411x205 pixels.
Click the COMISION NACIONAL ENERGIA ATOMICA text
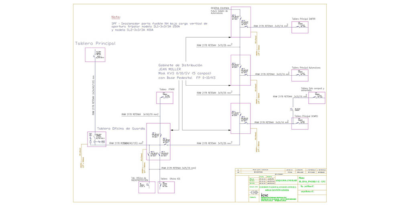click(x=275, y=187)
